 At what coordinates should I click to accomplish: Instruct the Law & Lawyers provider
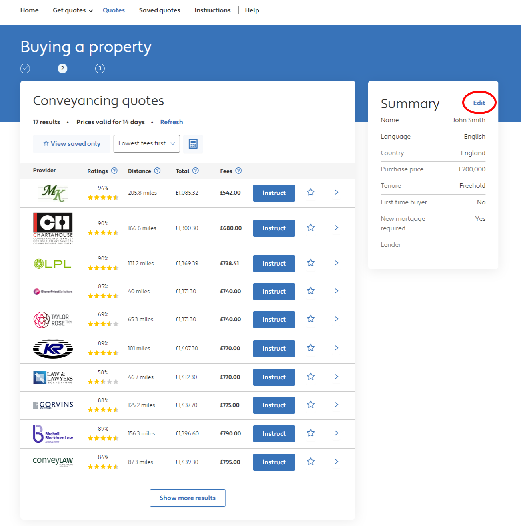point(274,377)
